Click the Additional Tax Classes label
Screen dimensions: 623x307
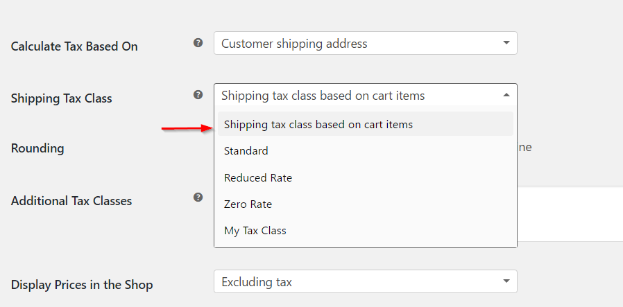click(x=71, y=201)
